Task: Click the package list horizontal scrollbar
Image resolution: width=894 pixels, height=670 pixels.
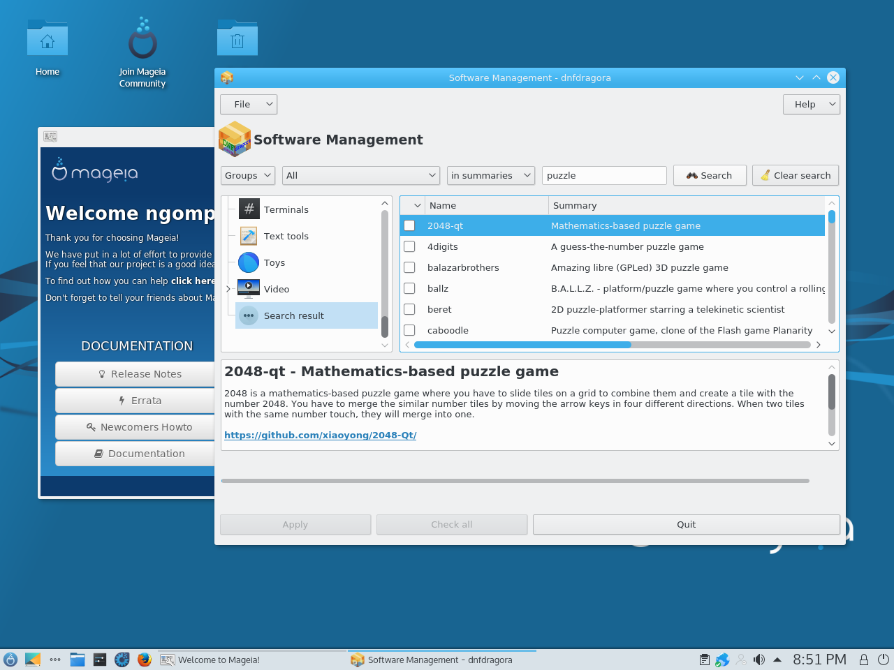Action: click(x=522, y=345)
